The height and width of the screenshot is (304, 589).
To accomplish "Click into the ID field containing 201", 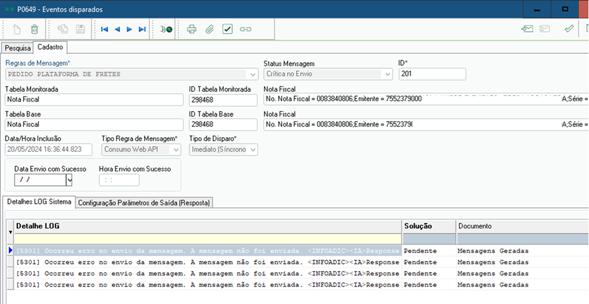I will (x=432, y=74).
